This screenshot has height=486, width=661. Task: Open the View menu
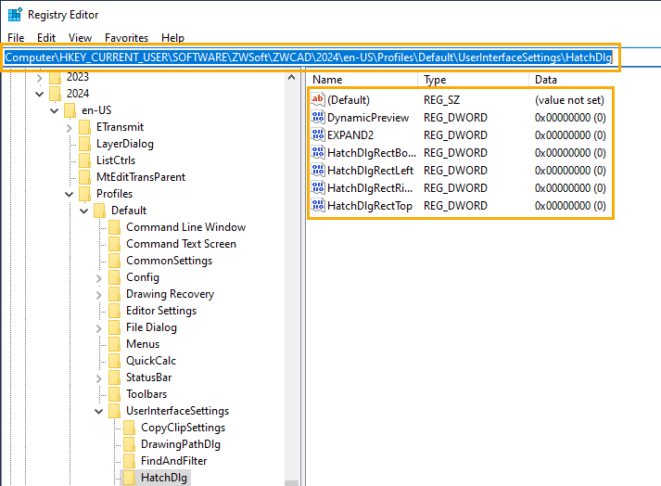click(80, 38)
